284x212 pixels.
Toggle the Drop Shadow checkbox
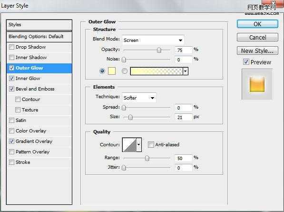tap(11, 47)
